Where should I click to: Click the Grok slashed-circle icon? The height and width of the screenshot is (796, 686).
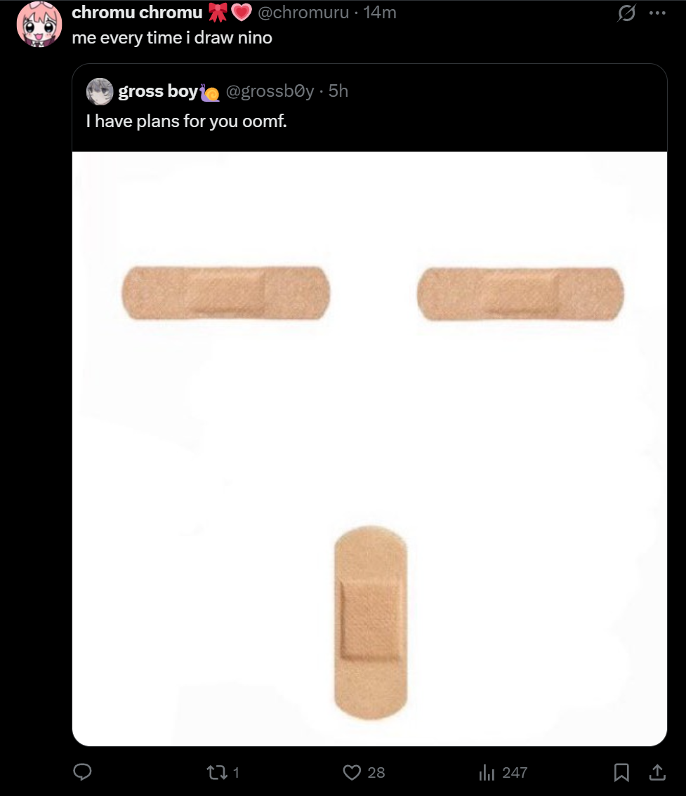pos(626,13)
